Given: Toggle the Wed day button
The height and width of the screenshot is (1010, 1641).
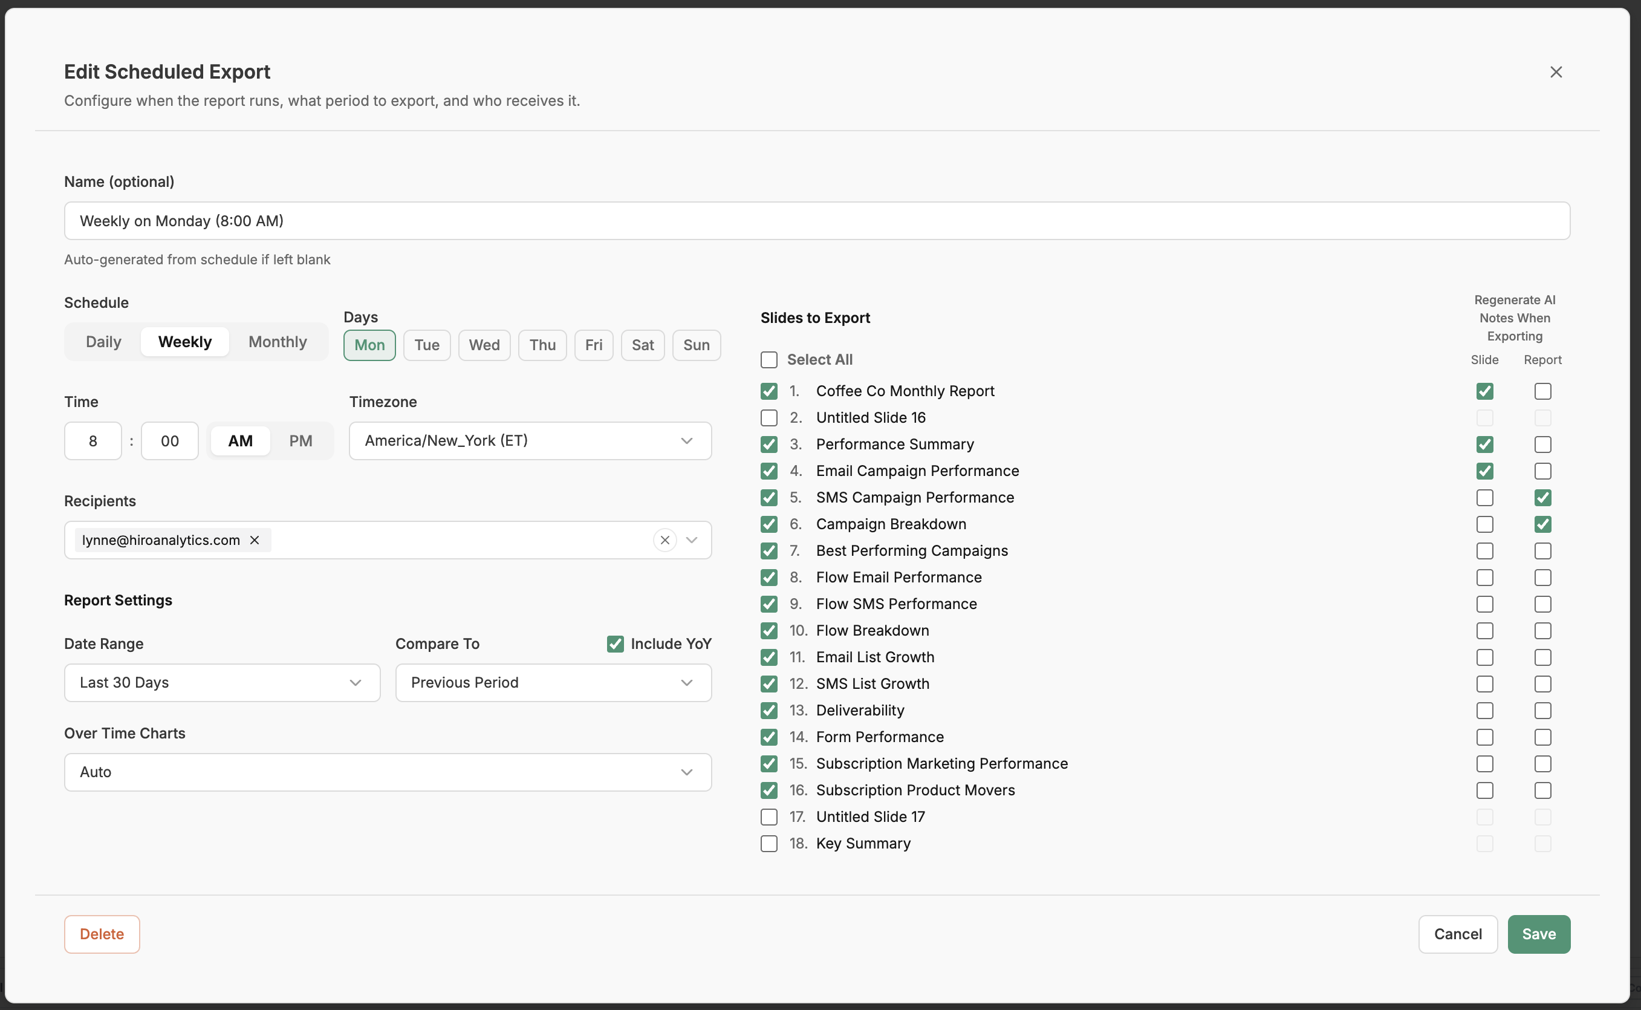Looking at the screenshot, I should 484,345.
